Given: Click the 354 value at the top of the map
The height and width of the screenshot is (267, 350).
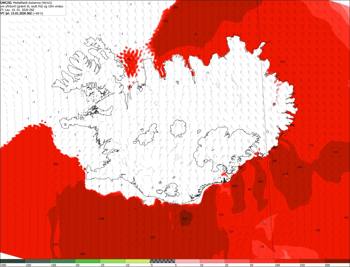Looking at the screenshot, I should (x=176, y=7).
